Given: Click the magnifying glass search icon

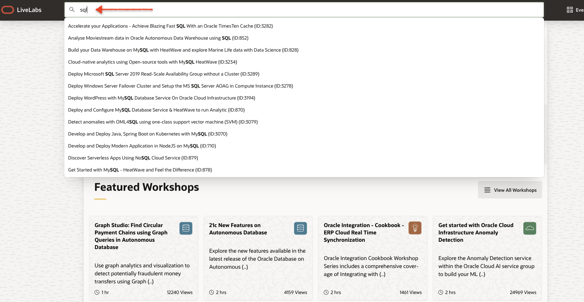Looking at the screenshot, I should pos(72,10).
